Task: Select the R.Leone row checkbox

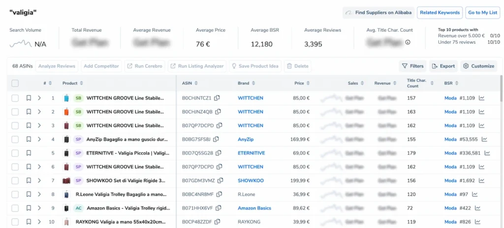Action: (x=15, y=194)
